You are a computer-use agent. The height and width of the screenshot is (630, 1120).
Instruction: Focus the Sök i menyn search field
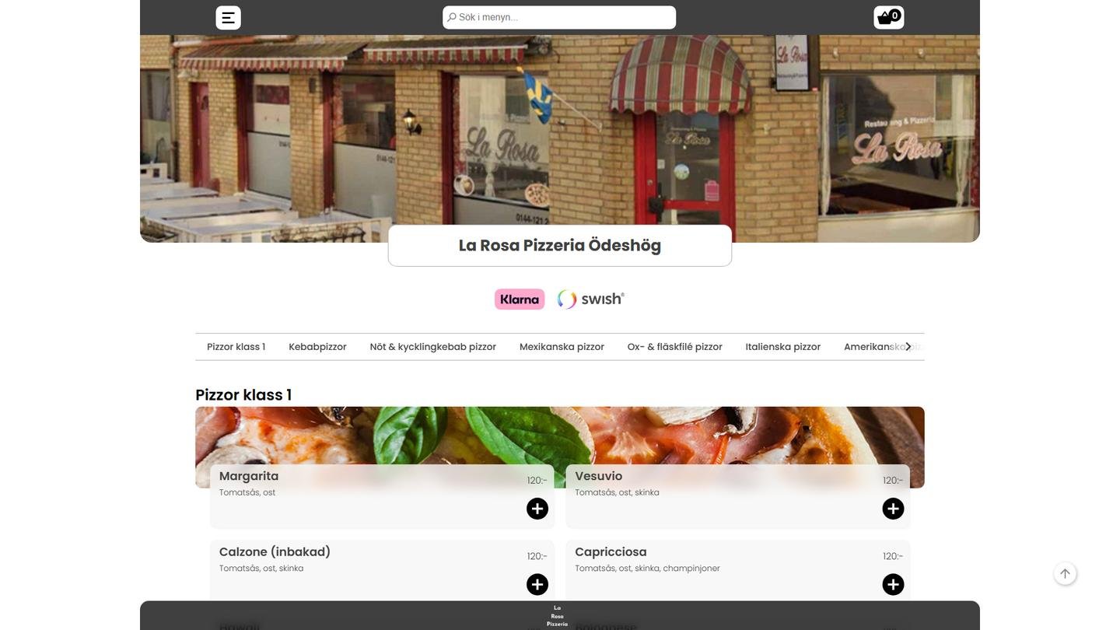pos(559,17)
